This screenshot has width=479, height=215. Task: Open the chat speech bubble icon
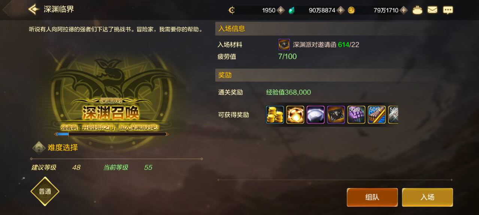pos(448,10)
